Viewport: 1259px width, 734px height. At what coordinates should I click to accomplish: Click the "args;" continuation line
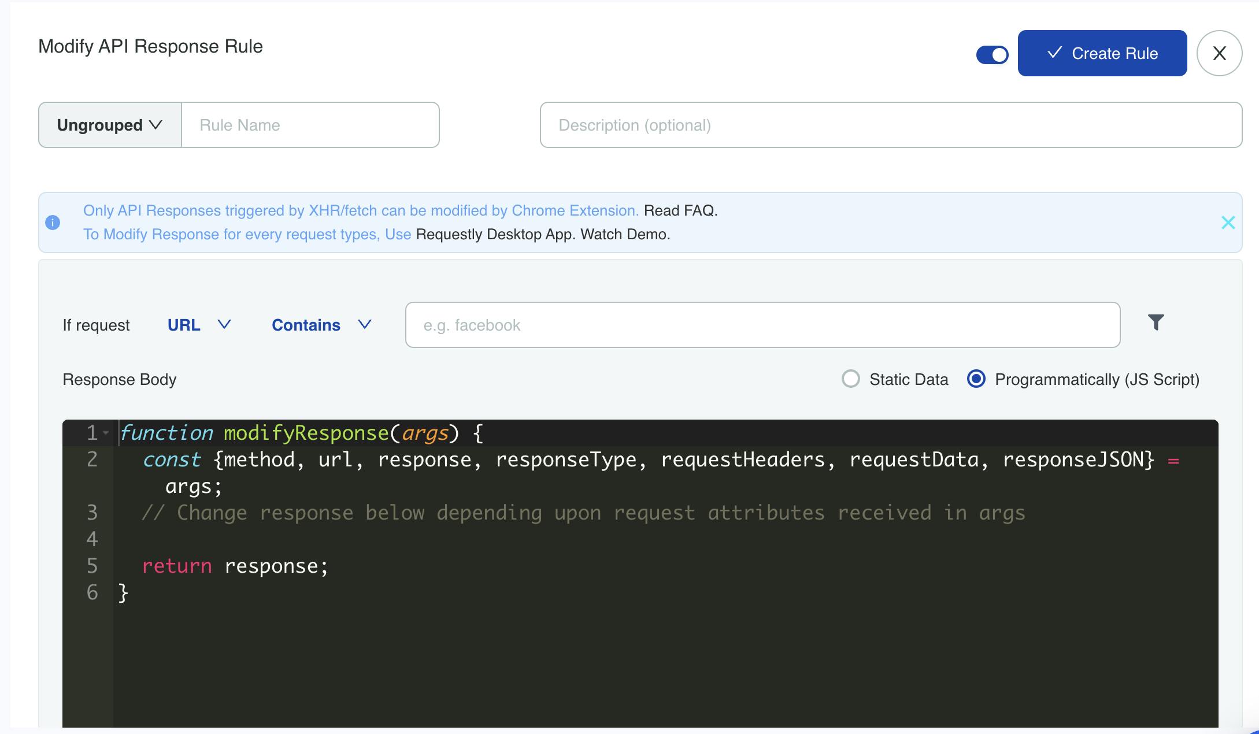[194, 486]
